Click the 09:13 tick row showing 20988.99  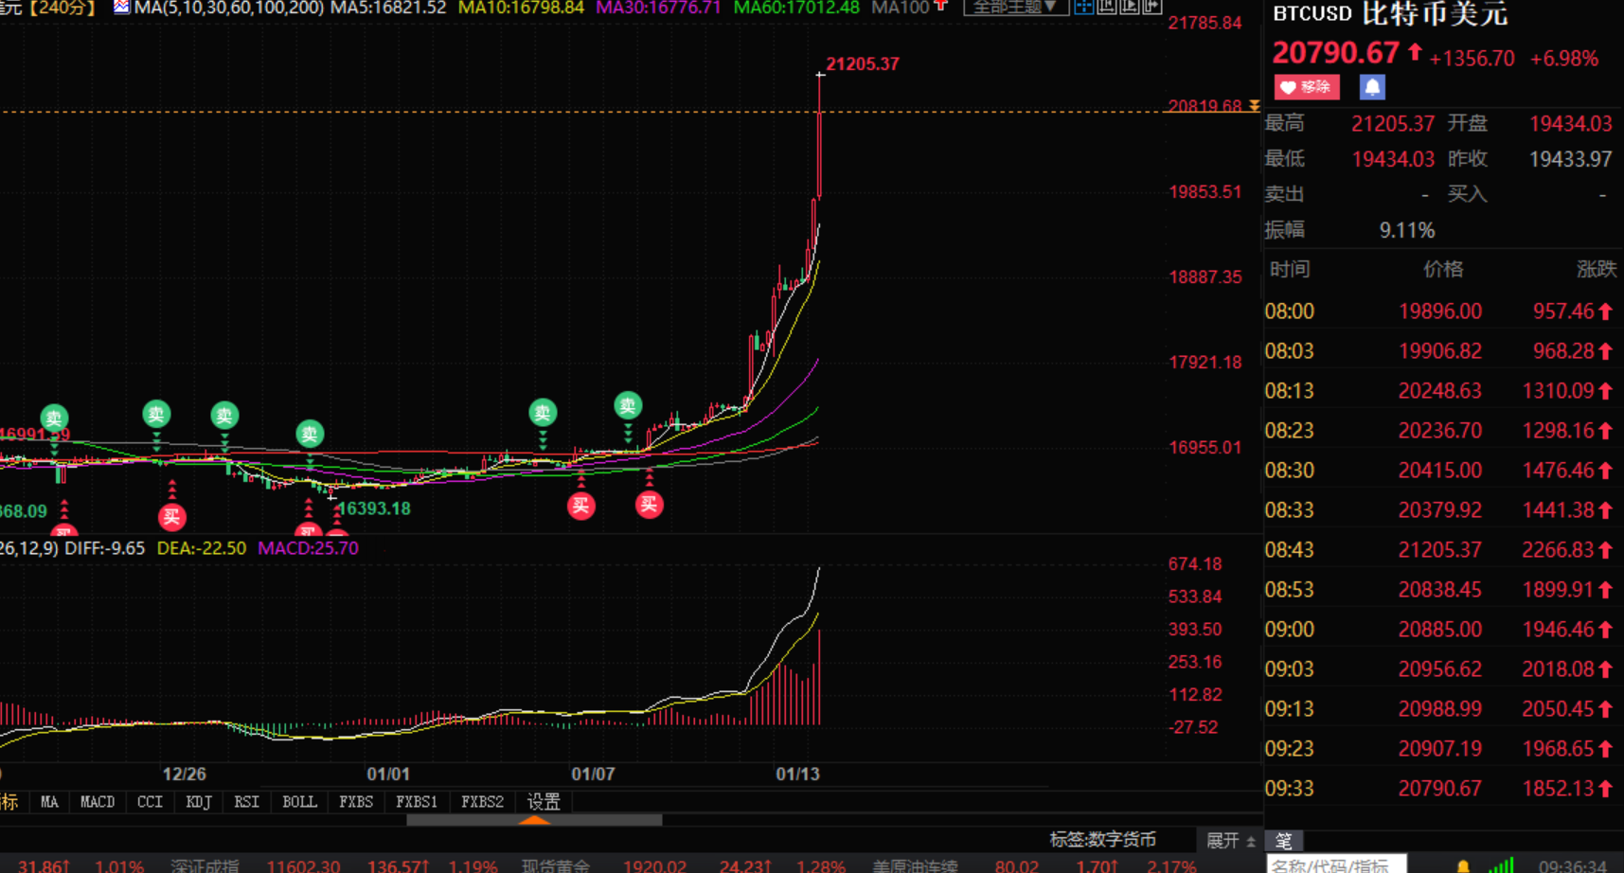[x=1443, y=709]
